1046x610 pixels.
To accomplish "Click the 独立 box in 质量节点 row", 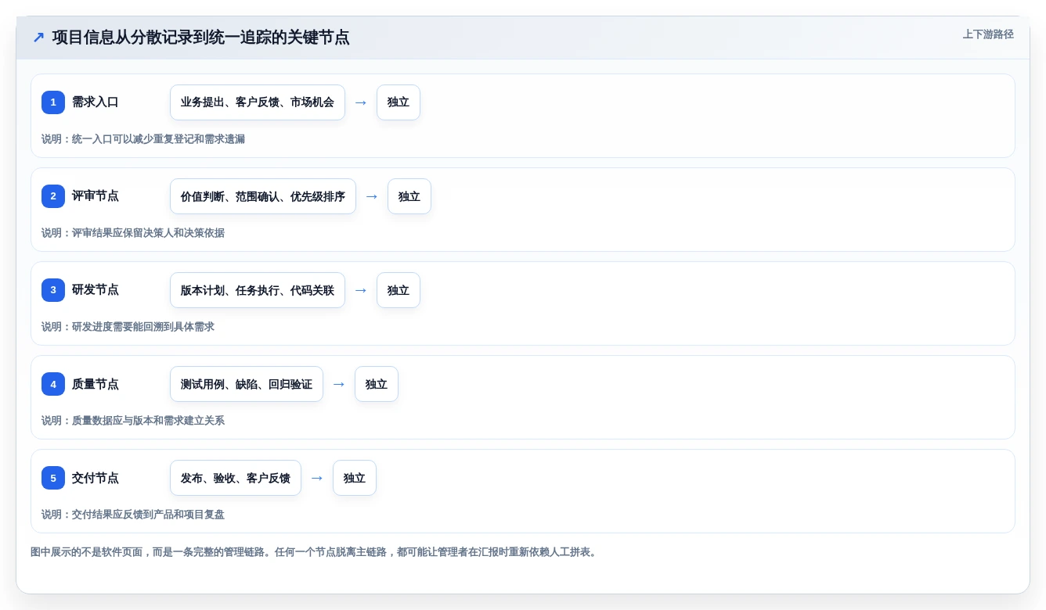I will [377, 384].
